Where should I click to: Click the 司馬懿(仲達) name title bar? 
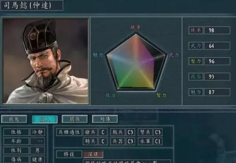click(x=32, y=6)
